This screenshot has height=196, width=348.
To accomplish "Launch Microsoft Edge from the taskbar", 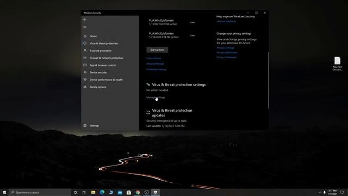I will [102, 192].
